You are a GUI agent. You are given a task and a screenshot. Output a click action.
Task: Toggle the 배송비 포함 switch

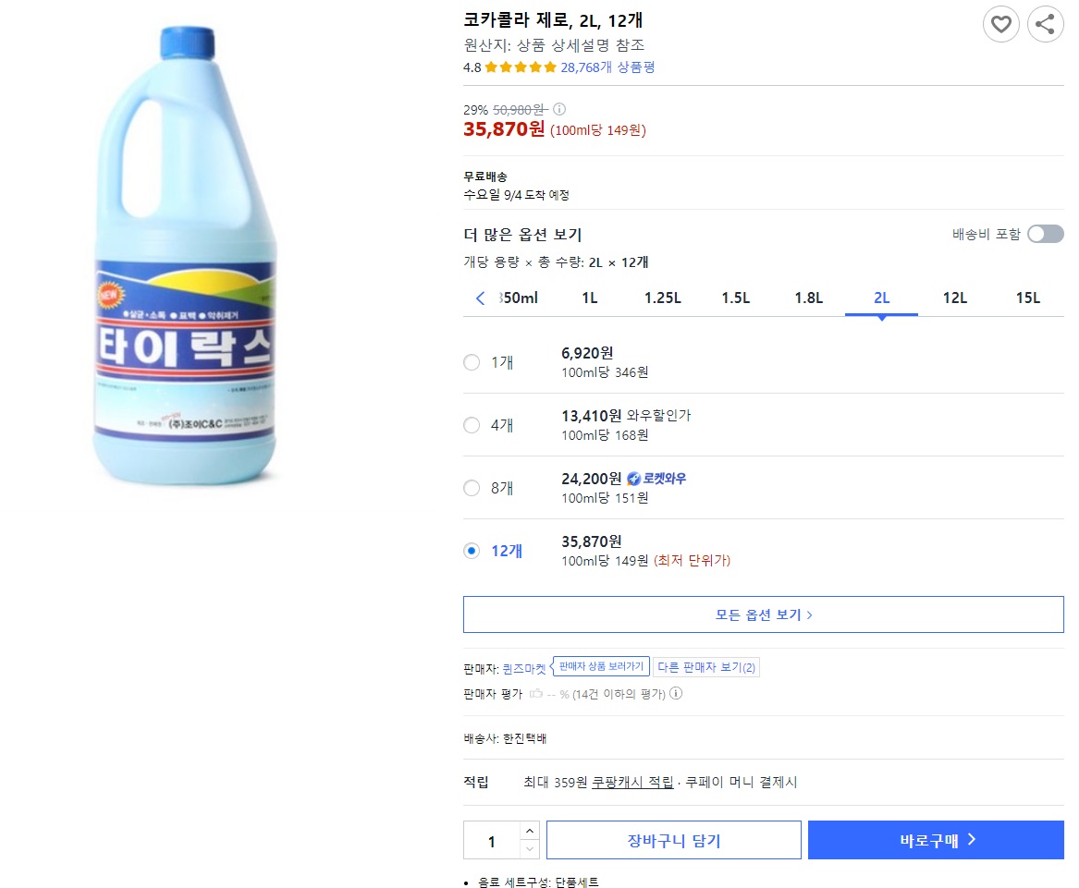coord(1045,235)
